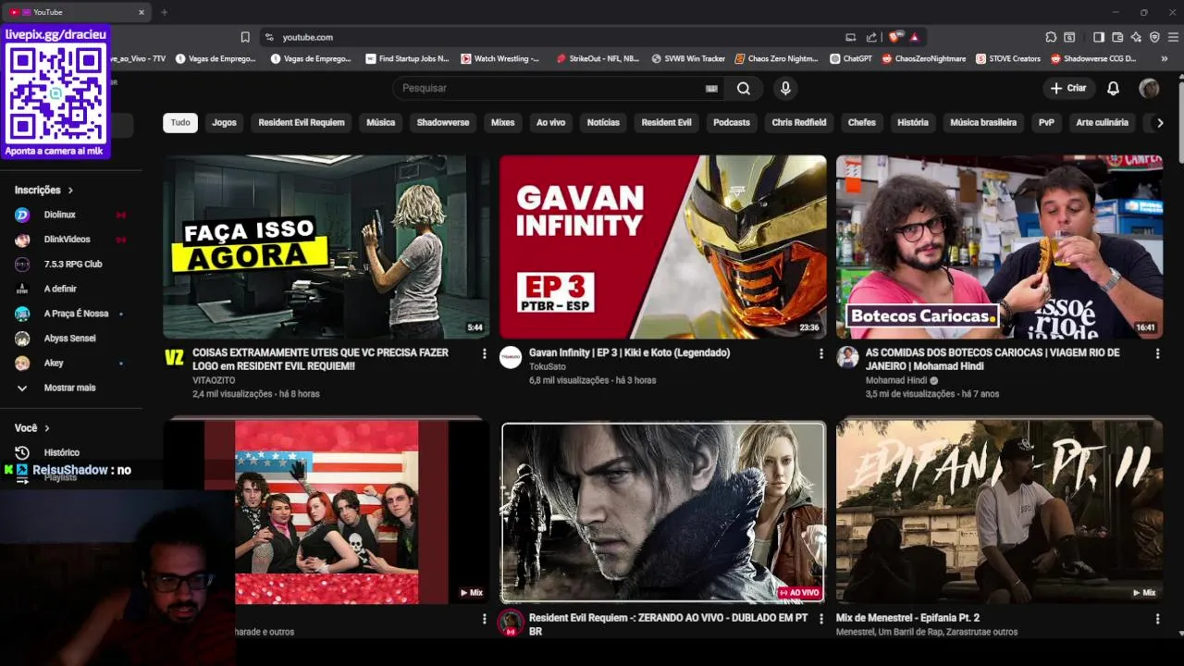Open Find Startup Jobs bookmark
The height and width of the screenshot is (666, 1184).
tap(407, 58)
